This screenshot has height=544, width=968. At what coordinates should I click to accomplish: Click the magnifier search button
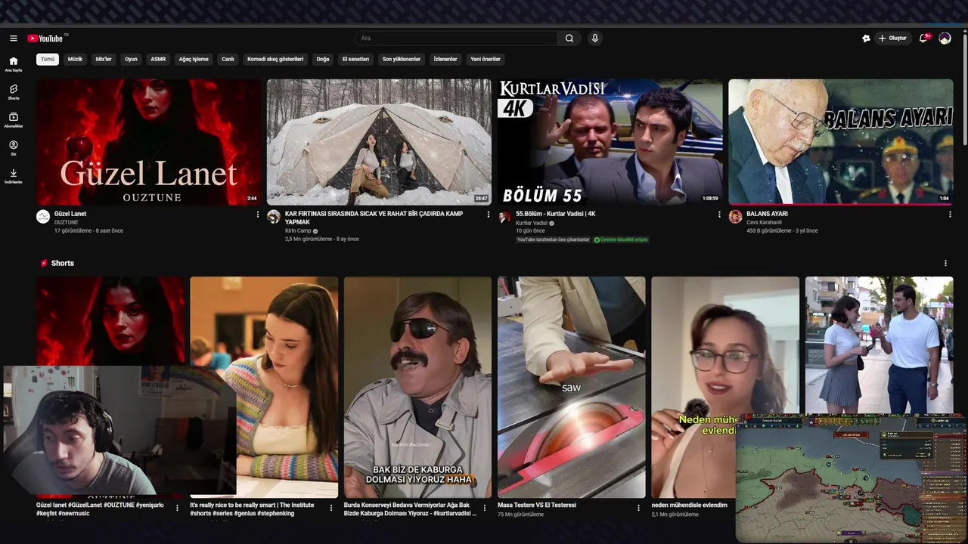569,39
